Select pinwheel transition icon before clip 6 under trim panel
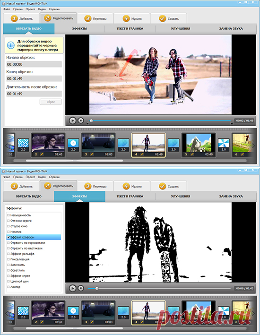 224,145
